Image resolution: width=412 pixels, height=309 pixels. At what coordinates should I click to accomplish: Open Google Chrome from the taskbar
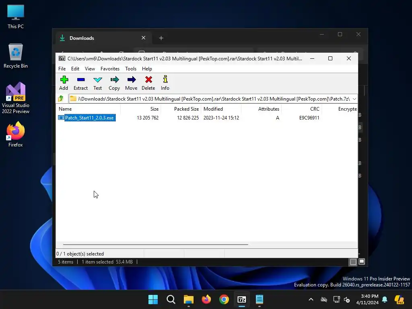[224, 299]
